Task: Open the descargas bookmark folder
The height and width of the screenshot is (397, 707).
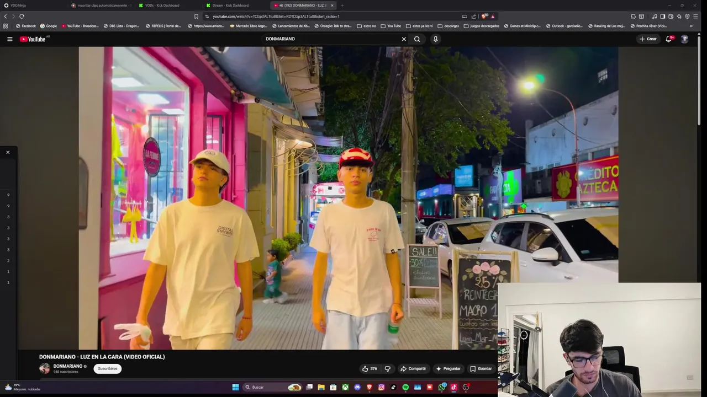Action: pos(448,26)
